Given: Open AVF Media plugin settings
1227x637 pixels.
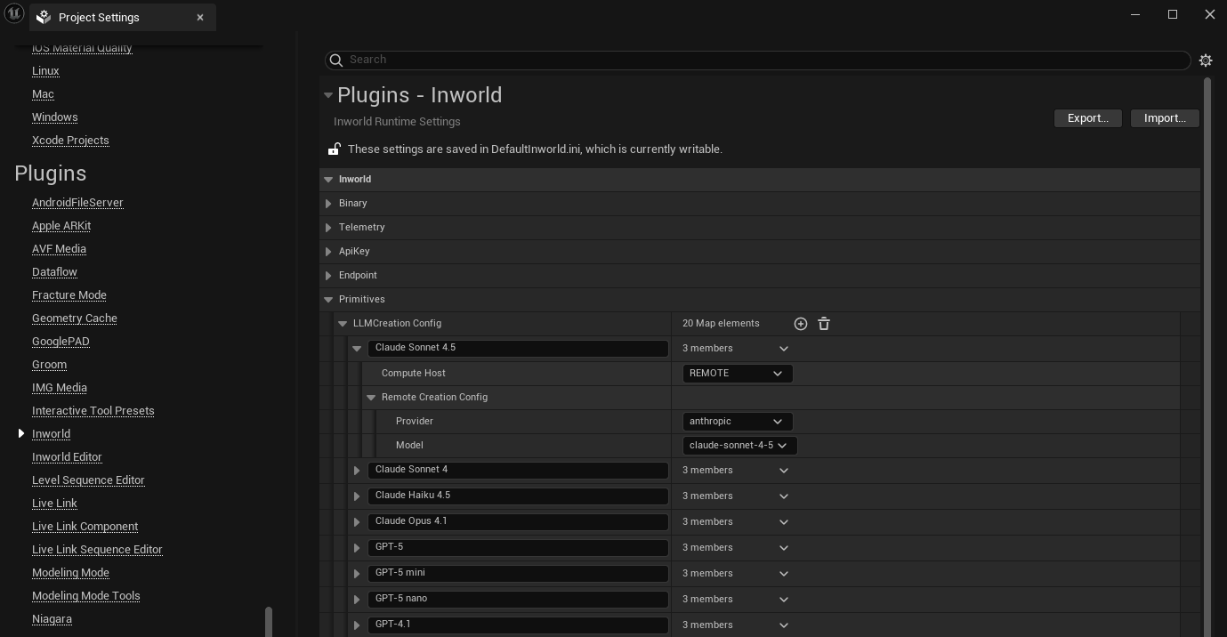Looking at the screenshot, I should [59, 248].
